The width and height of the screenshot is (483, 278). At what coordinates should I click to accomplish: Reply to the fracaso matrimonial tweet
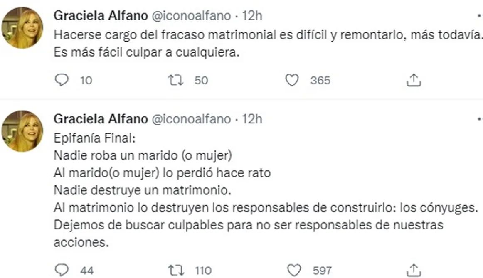click(x=62, y=80)
